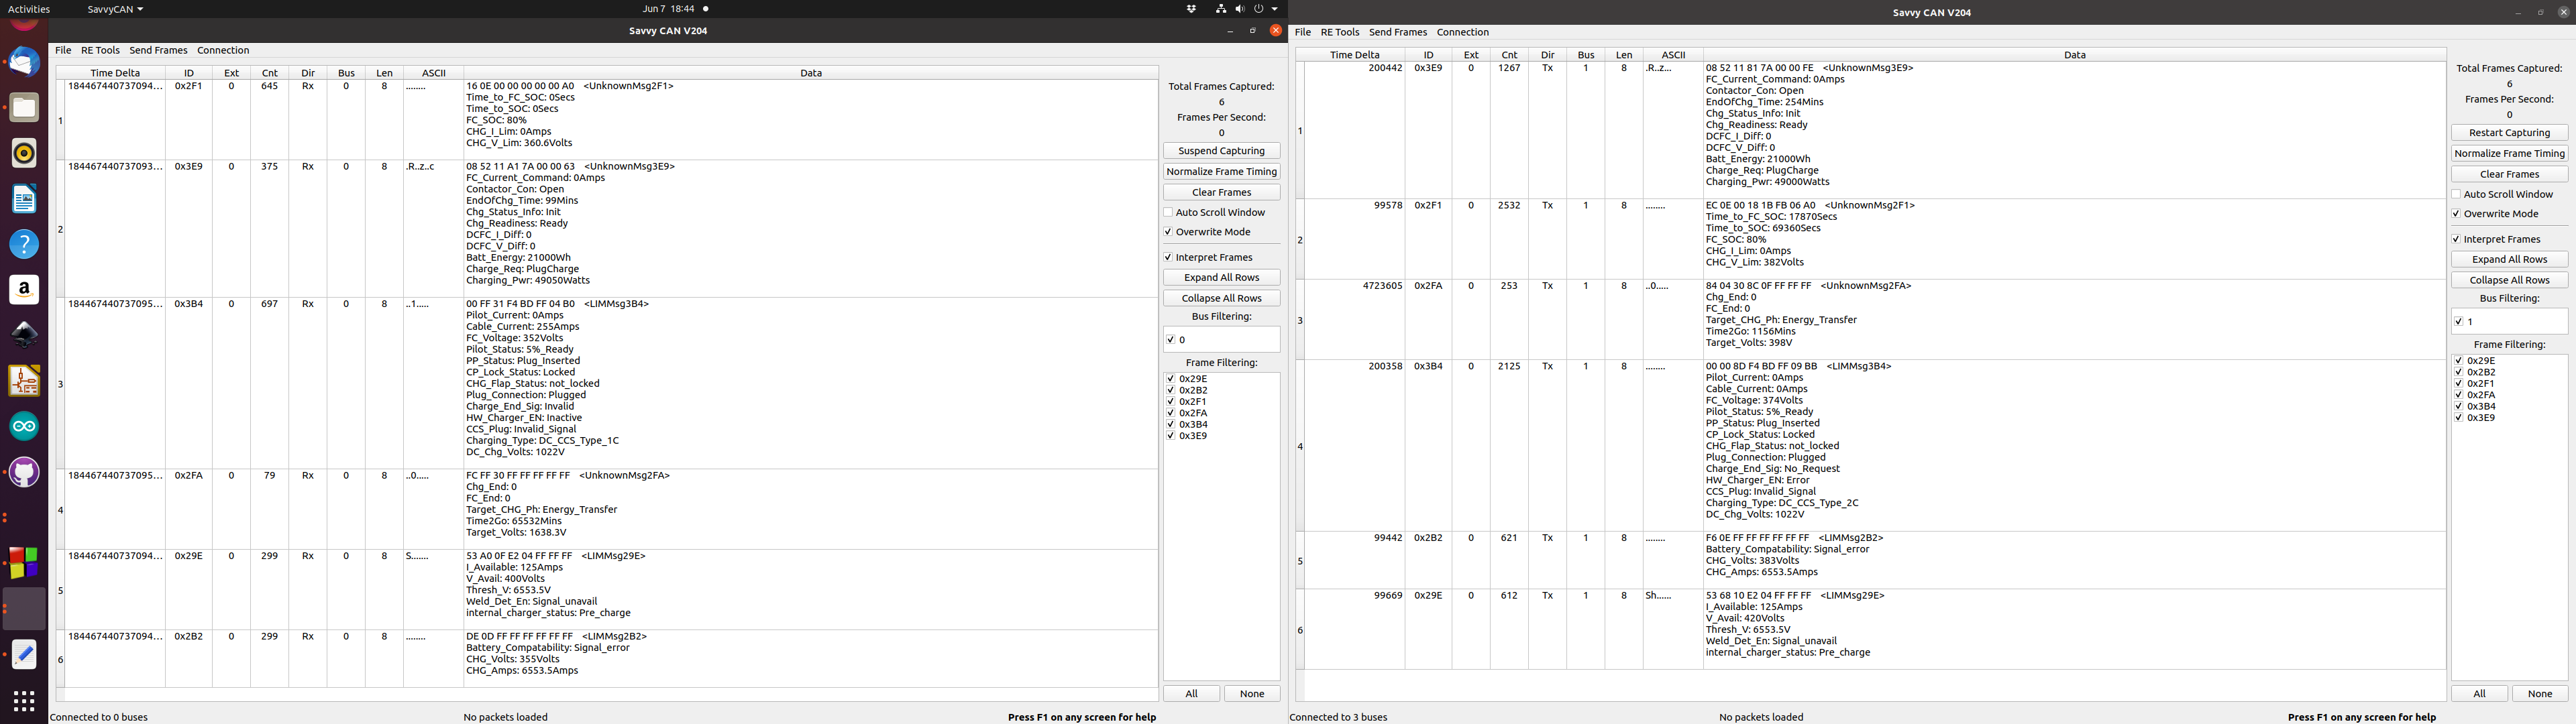Open system menu arrow in top bar

(1275, 9)
